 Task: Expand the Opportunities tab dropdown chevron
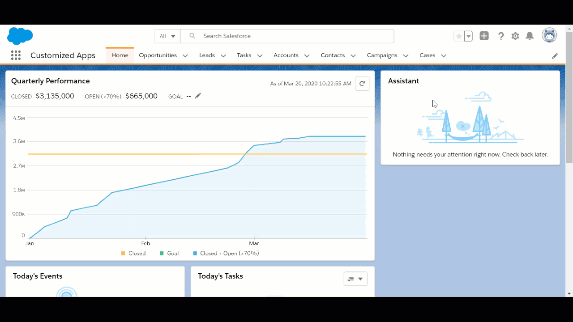185,55
